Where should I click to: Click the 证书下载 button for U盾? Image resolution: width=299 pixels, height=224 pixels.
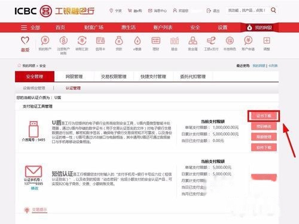(x=264, y=116)
